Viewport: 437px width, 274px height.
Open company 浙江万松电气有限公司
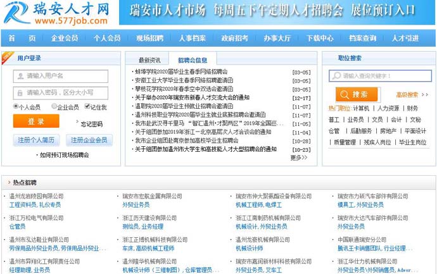[x=37, y=218]
